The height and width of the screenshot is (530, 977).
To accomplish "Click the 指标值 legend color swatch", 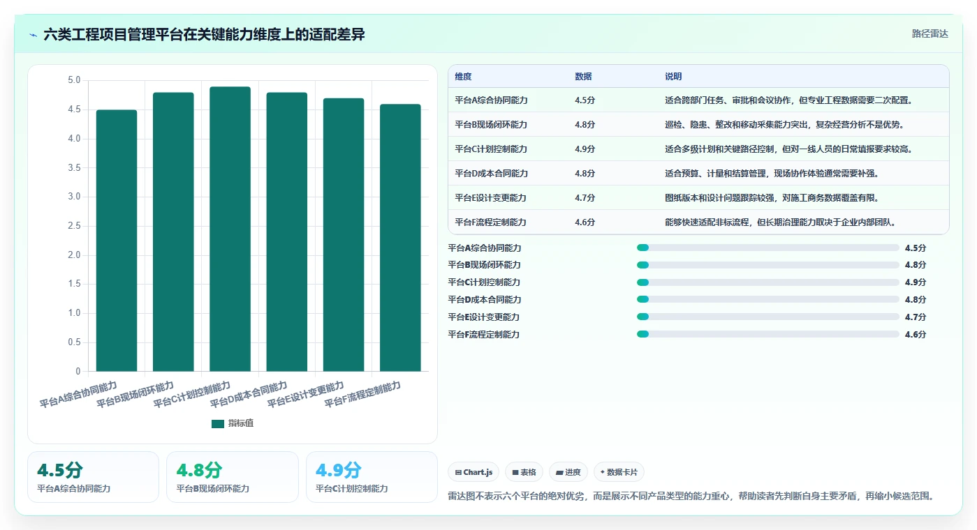I will pyautogui.click(x=218, y=423).
